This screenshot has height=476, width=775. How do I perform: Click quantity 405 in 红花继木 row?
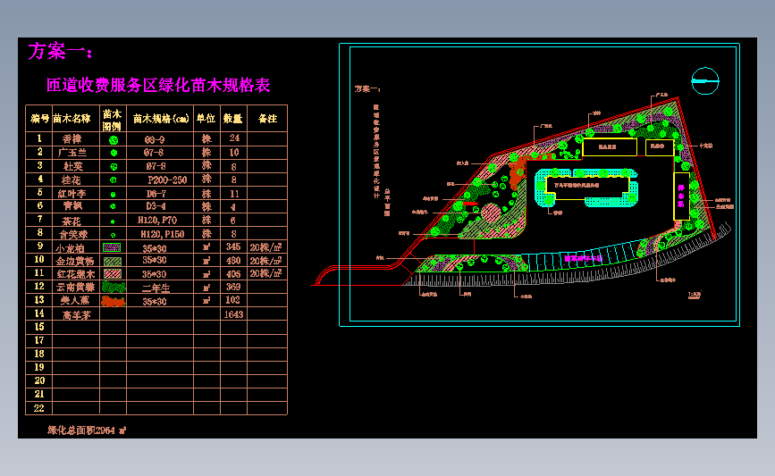click(233, 273)
